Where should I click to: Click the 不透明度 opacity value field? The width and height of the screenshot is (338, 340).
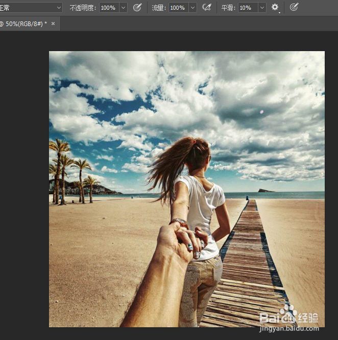coord(109,8)
